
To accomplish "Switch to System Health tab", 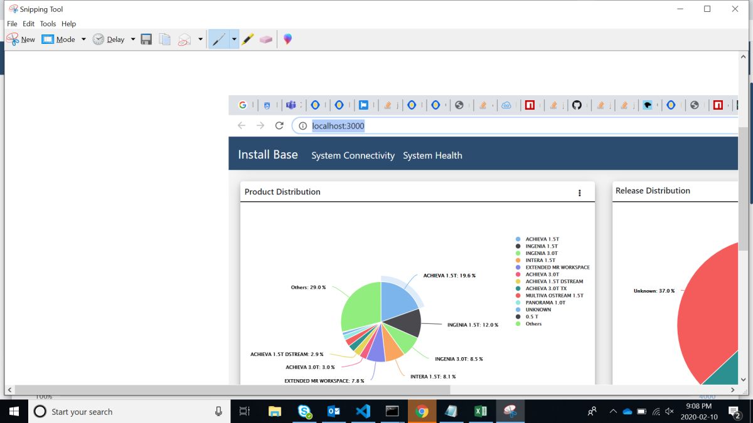I will (432, 155).
